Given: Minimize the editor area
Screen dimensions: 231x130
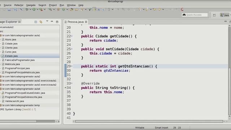Looking at the screenshot, I should (226, 22).
